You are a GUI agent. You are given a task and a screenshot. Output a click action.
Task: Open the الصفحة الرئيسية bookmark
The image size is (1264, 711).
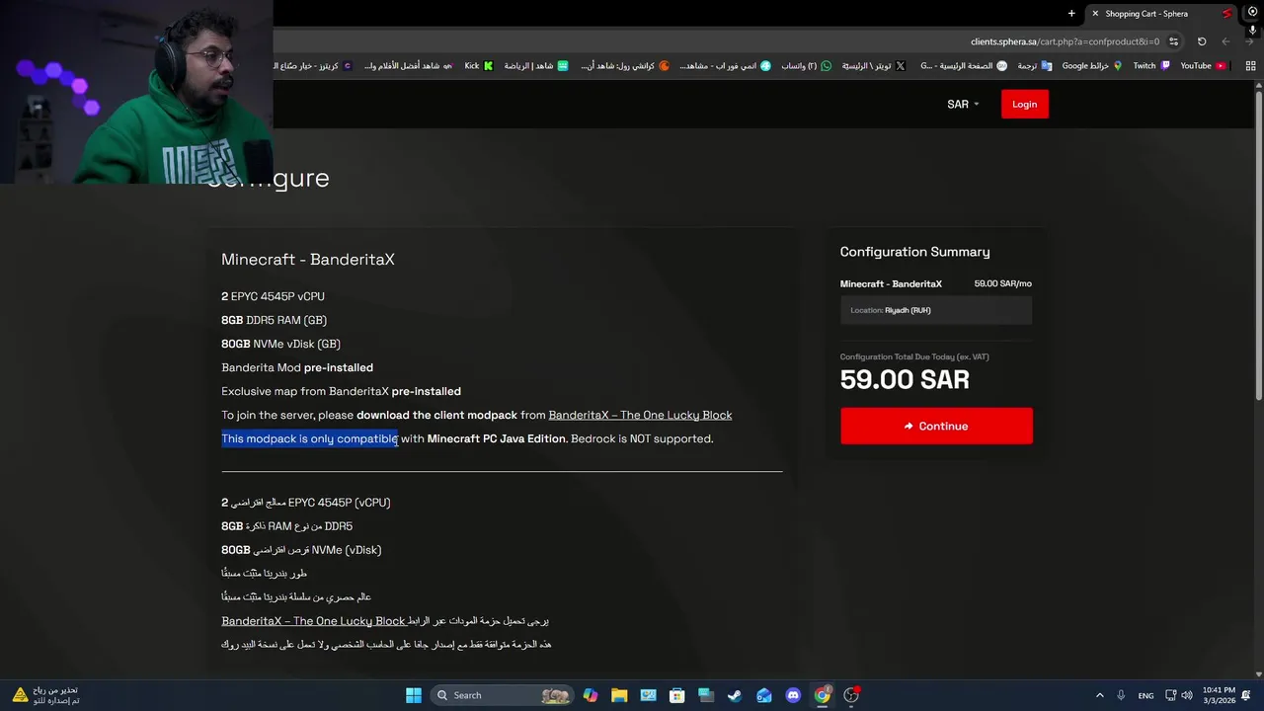pyautogui.click(x=964, y=66)
